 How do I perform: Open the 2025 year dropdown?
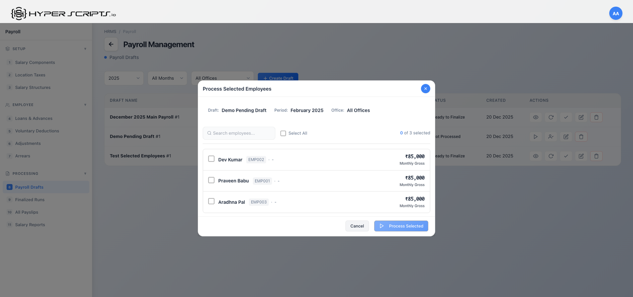(124, 78)
